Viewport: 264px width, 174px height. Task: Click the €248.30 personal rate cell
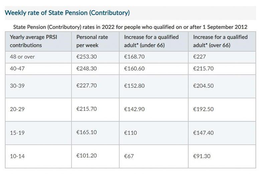[87, 69]
